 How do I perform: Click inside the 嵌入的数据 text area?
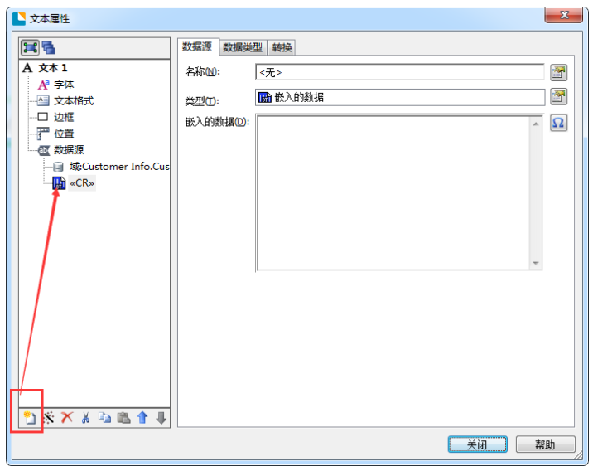(393, 192)
